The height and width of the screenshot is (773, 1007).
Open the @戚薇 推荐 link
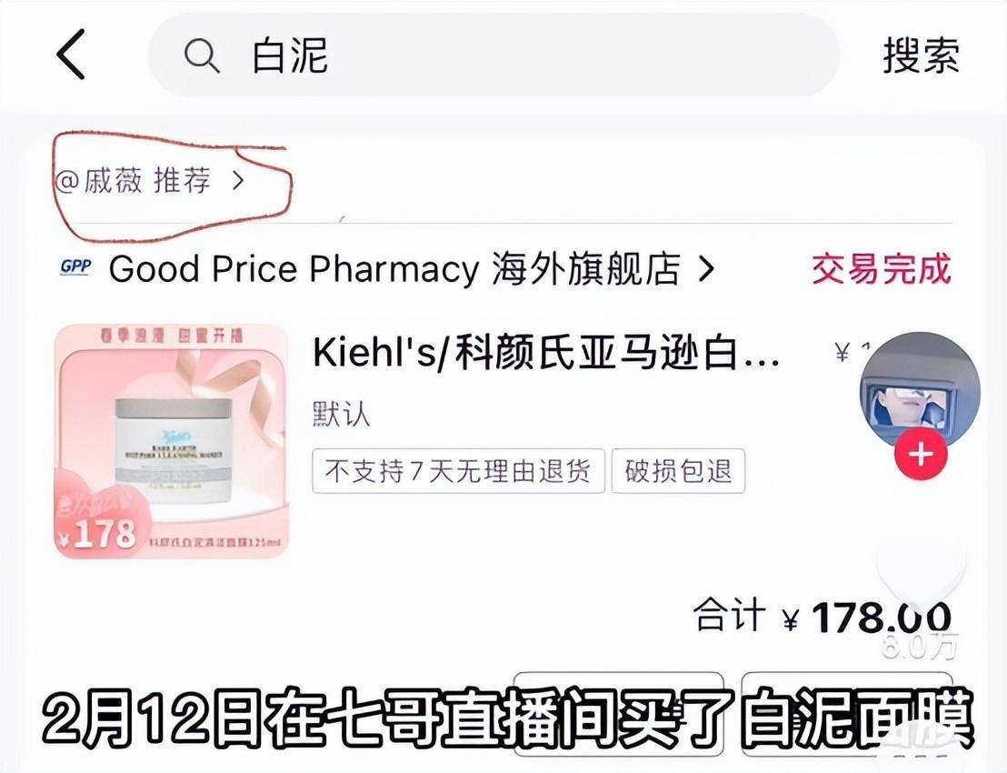pos(150,181)
